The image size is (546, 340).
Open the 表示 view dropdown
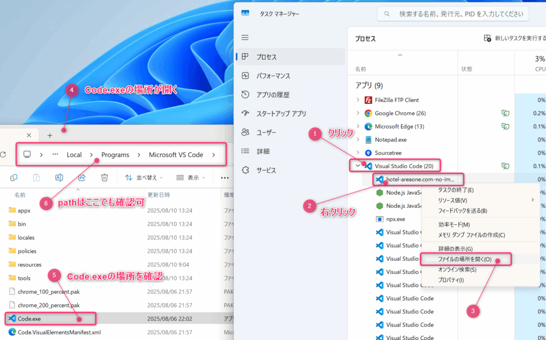[190, 178]
